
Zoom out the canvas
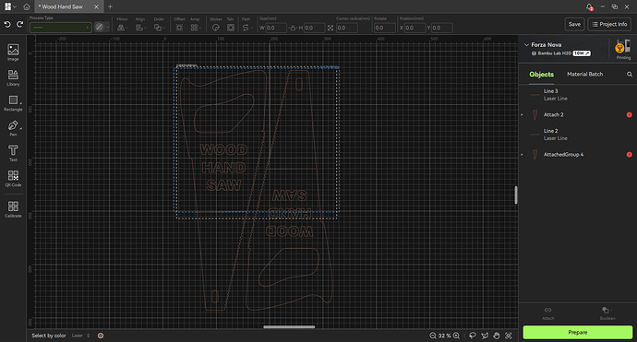pyautogui.click(x=433, y=336)
